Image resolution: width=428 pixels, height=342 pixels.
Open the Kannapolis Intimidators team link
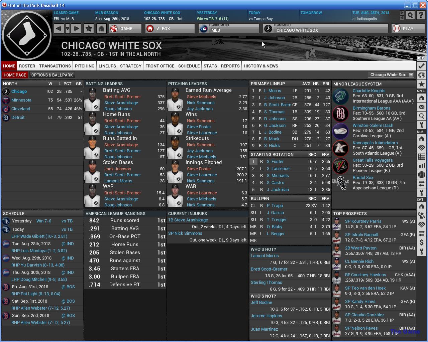(x=375, y=143)
